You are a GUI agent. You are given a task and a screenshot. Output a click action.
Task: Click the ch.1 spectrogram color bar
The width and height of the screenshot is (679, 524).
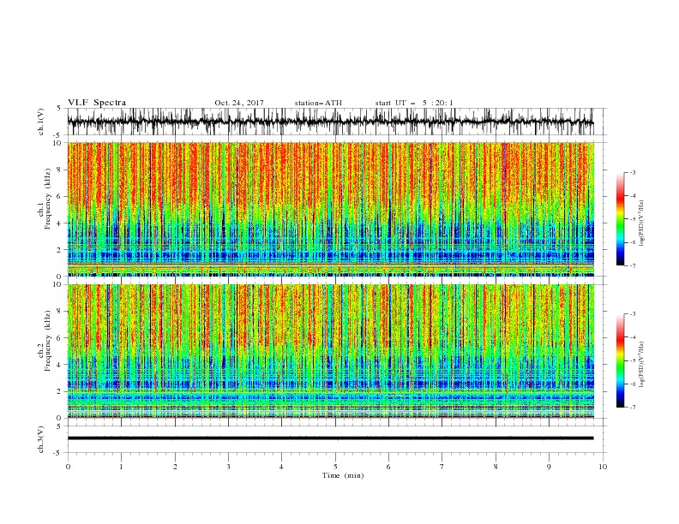[x=620, y=218]
